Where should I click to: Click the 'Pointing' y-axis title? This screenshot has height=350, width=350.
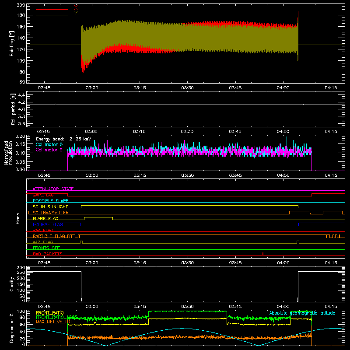tap(12, 44)
